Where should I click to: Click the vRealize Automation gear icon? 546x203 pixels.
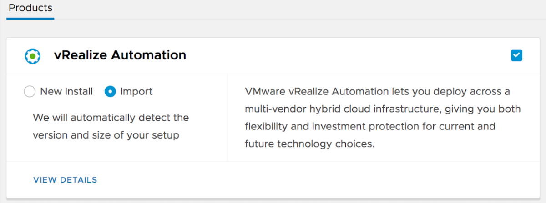point(33,56)
